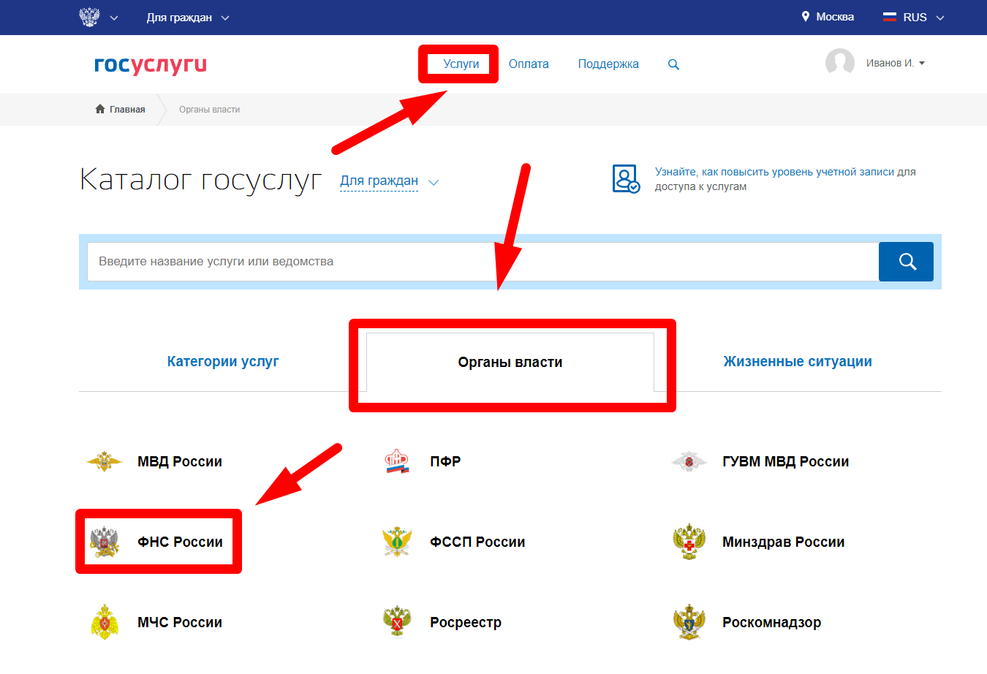Image resolution: width=987 pixels, height=674 pixels.
Task: Switch to Жизненные ситуации tab
Action: click(x=798, y=361)
